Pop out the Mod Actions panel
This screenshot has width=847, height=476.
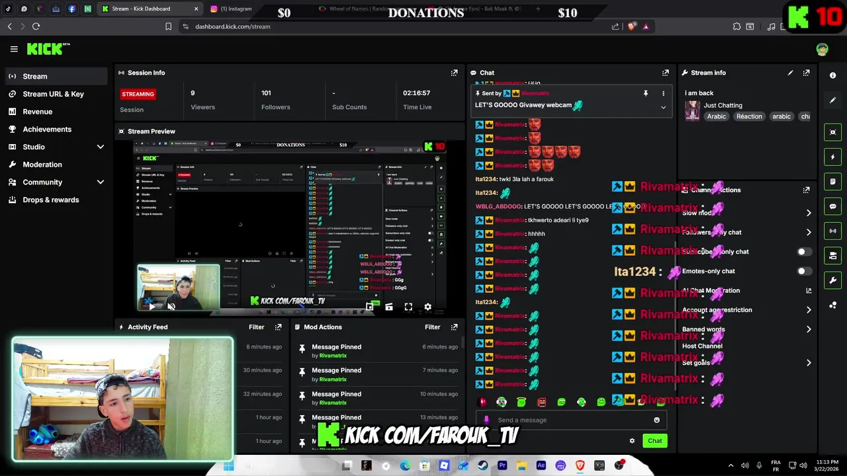pos(454,327)
